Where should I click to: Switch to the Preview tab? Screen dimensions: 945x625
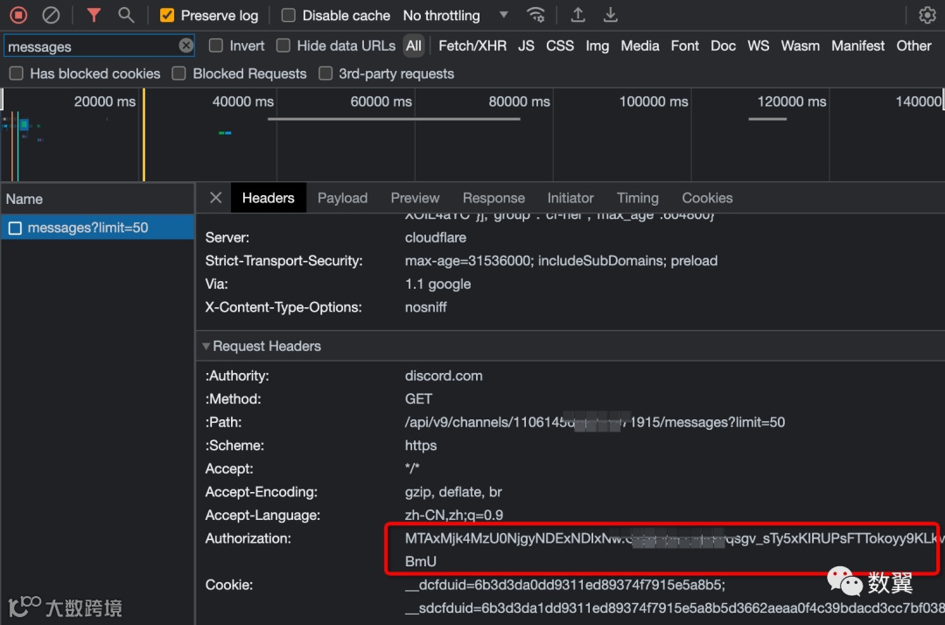pyautogui.click(x=415, y=198)
